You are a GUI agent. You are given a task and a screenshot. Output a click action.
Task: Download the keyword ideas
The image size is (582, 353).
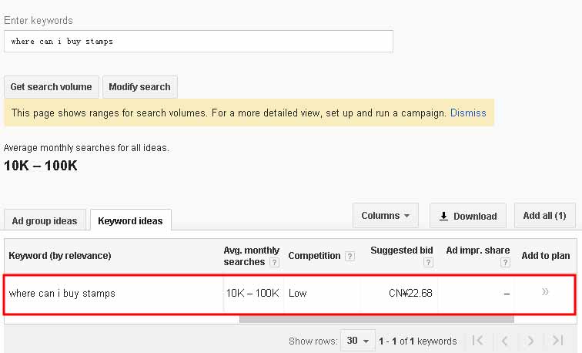click(x=467, y=216)
